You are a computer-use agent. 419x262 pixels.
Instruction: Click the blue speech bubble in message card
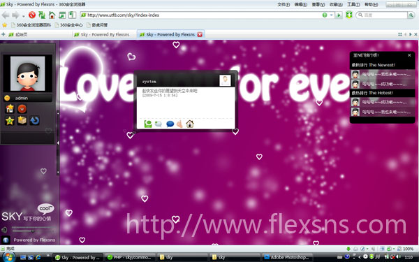coord(170,124)
